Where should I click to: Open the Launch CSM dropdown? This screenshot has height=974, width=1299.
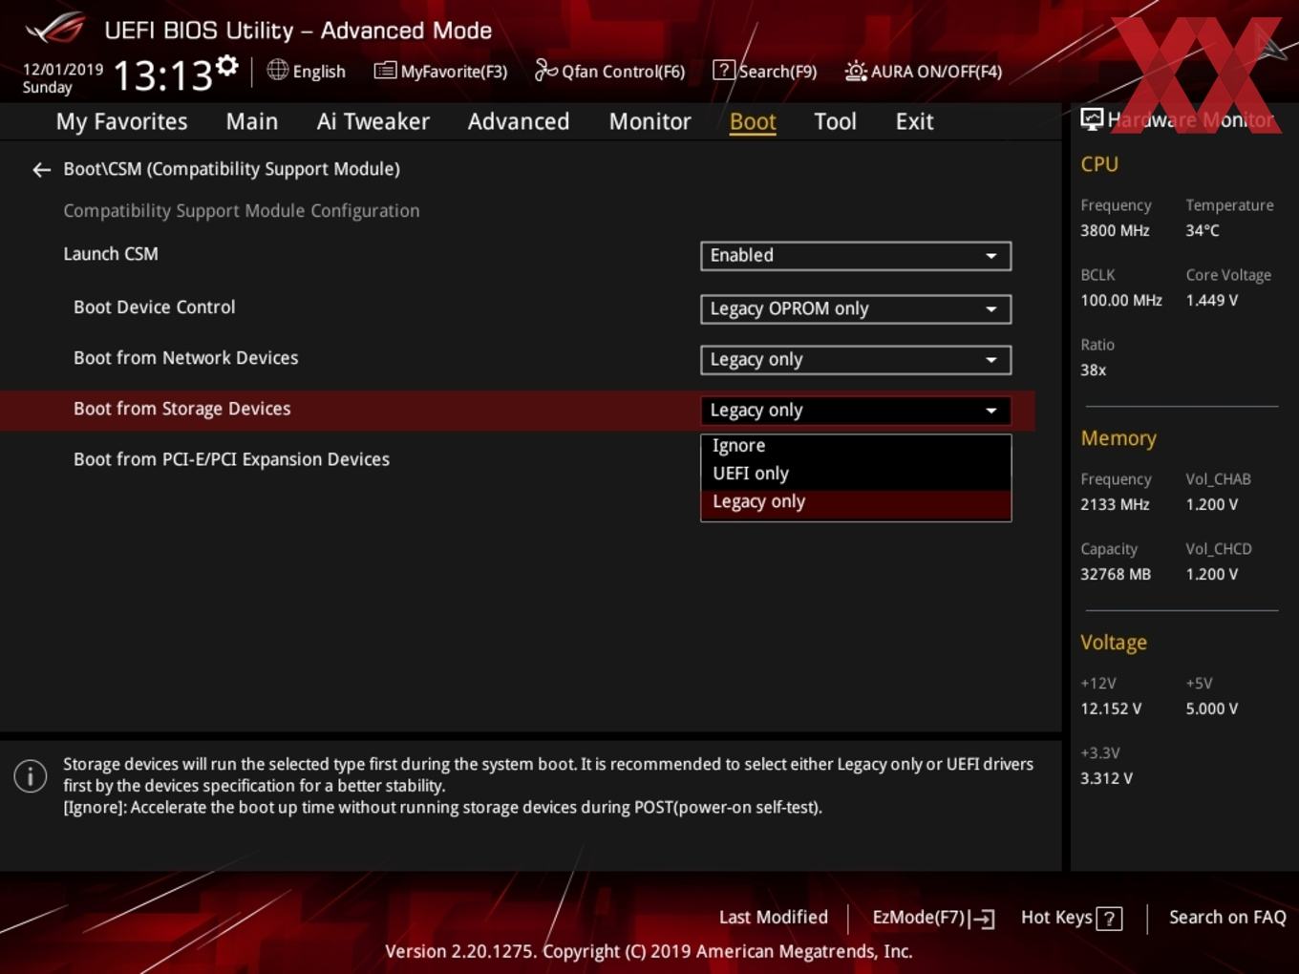[856, 256]
